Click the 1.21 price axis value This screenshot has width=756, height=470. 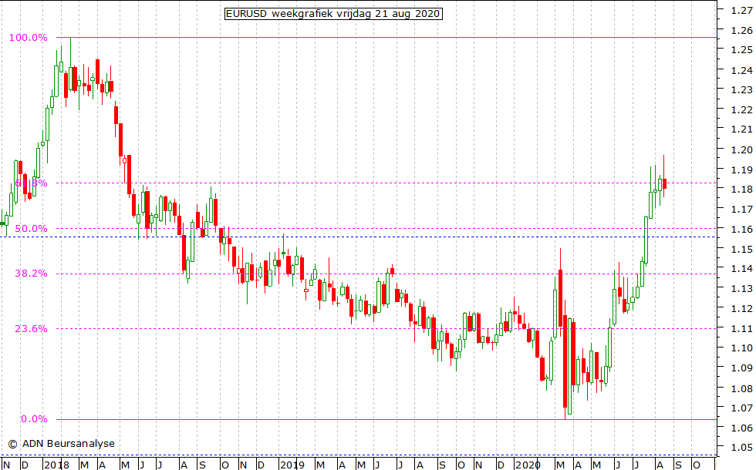click(x=741, y=129)
